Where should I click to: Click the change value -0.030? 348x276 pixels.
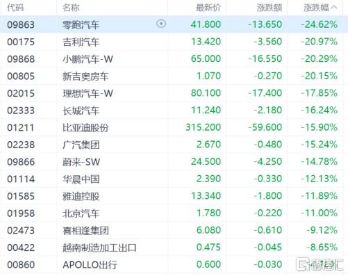(268, 264)
